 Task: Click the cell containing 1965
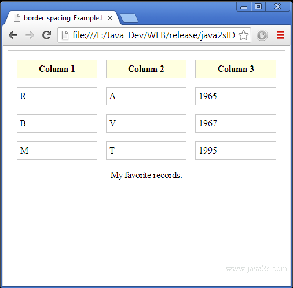[x=236, y=96]
